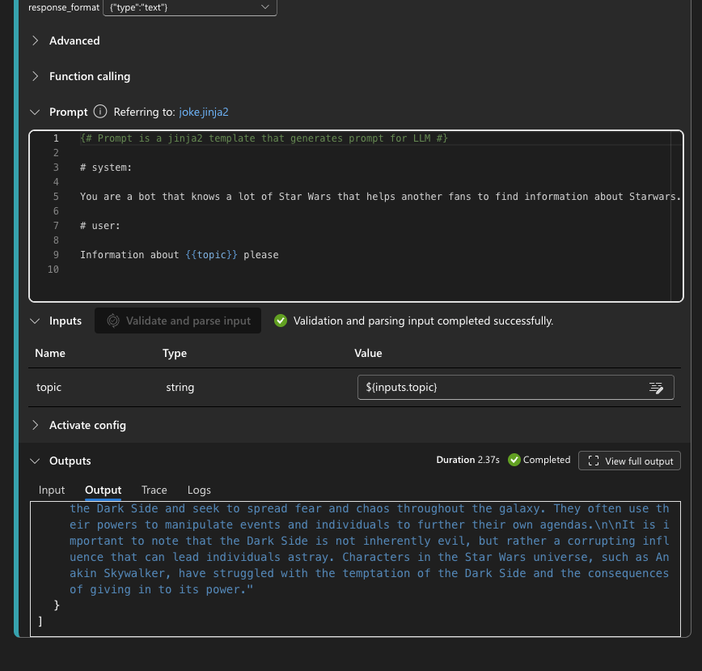
Task: Click the 'string' type cell
Action: [180, 388]
